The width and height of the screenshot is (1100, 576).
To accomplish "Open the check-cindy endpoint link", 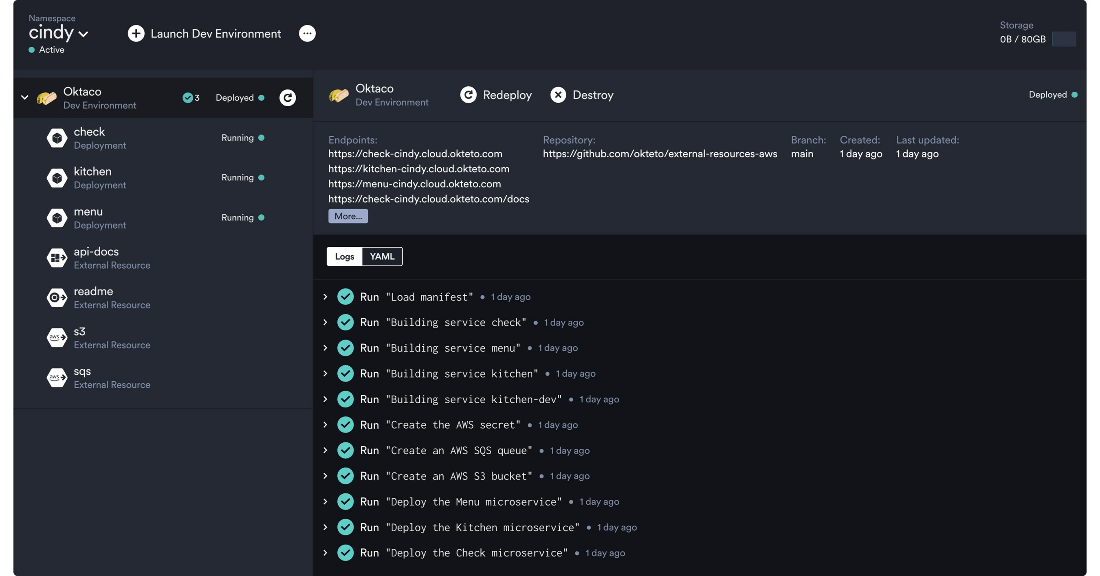I will pyautogui.click(x=415, y=154).
